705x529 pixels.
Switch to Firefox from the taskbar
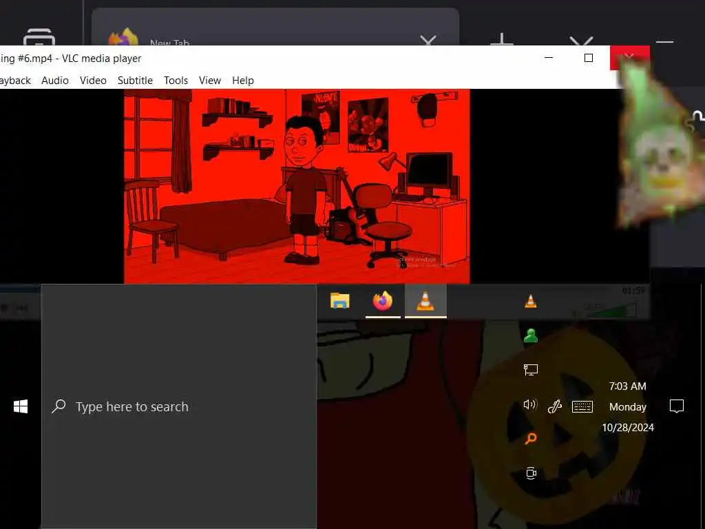383,301
